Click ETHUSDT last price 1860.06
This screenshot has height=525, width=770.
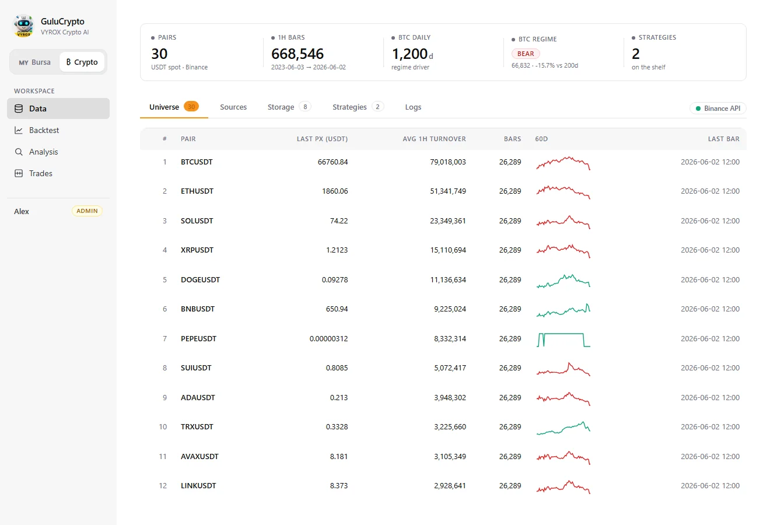click(335, 191)
